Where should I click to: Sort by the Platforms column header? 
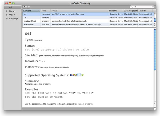[115, 11]
